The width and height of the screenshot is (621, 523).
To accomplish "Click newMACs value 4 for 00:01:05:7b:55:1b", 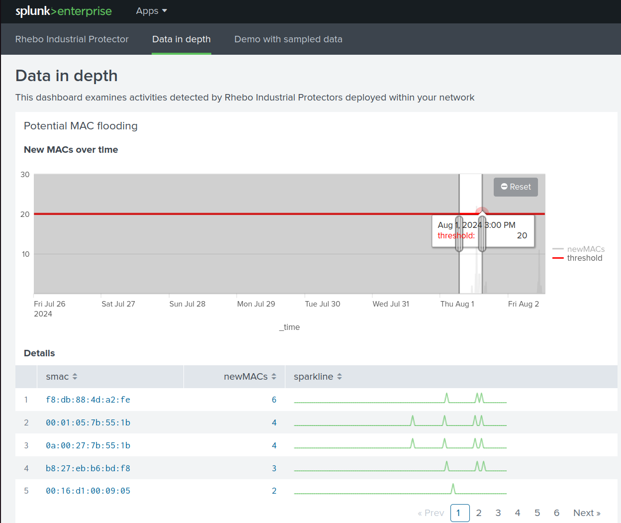I will 274,422.
